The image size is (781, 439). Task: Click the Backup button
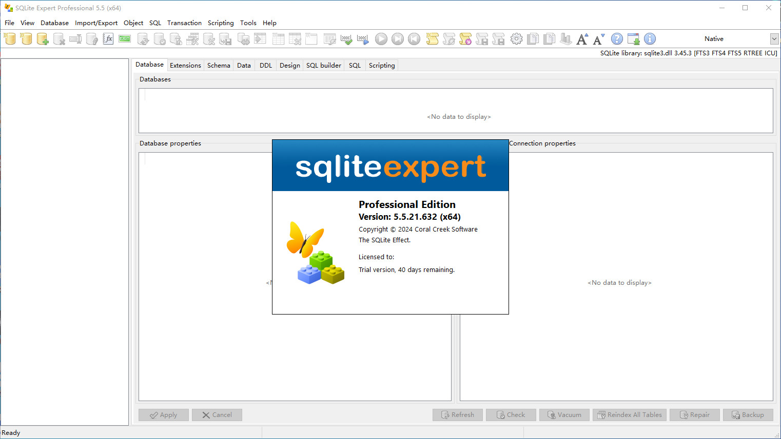tap(748, 415)
